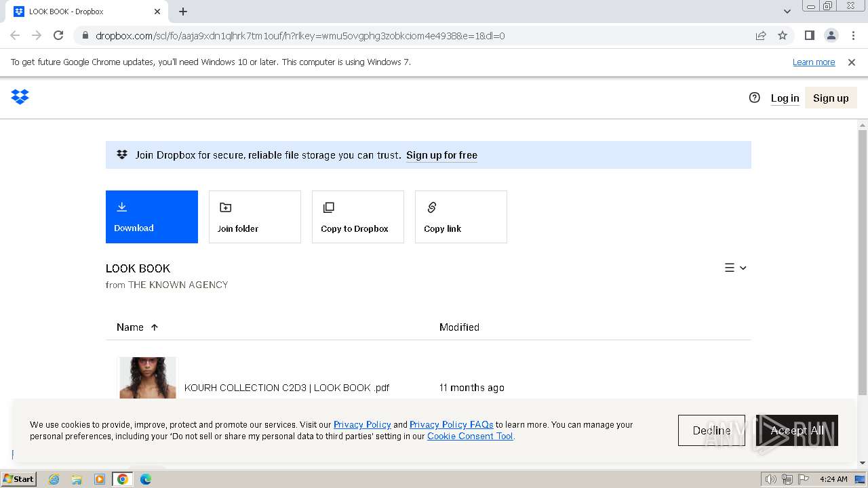Dismiss the Chrome update notification bar
This screenshot has height=488, width=868.
point(852,62)
